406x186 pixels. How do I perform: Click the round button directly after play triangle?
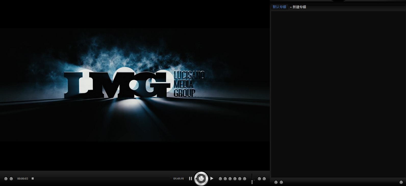click(x=220, y=179)
